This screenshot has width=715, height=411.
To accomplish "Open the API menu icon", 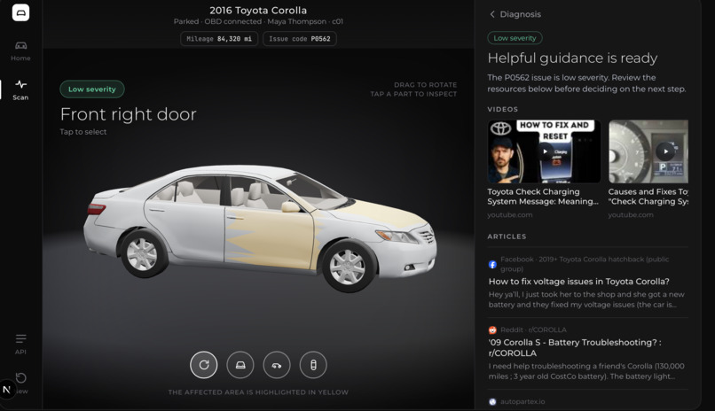I will [x=20, y=338].
